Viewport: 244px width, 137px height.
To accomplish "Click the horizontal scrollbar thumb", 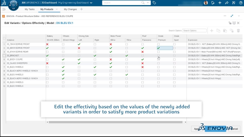I will pos(115,122).
